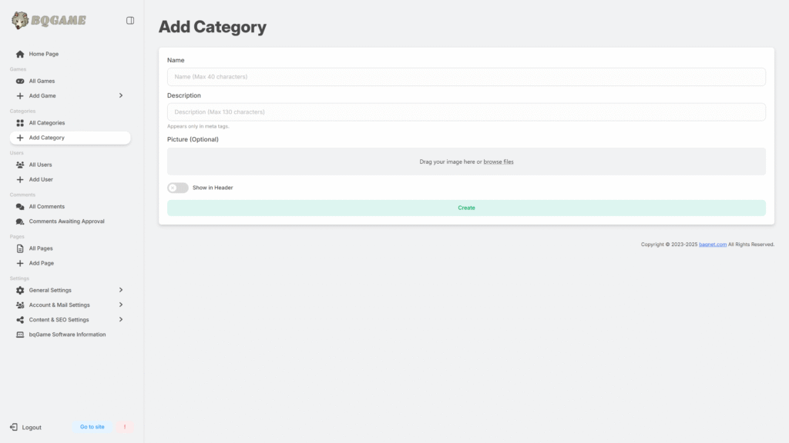The width and height of the screenshot is (789, 443).
Task: Focus the category Name input field
Action: pyautogui.click(x=466, y=77)
